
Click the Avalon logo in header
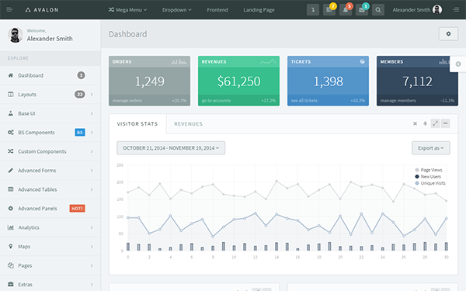[x=42, y=10]
